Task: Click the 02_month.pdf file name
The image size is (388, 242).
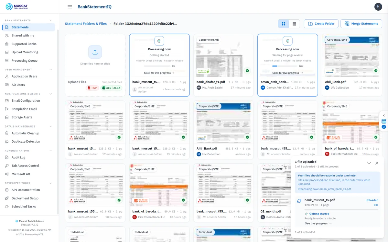Action: (272, 211)
